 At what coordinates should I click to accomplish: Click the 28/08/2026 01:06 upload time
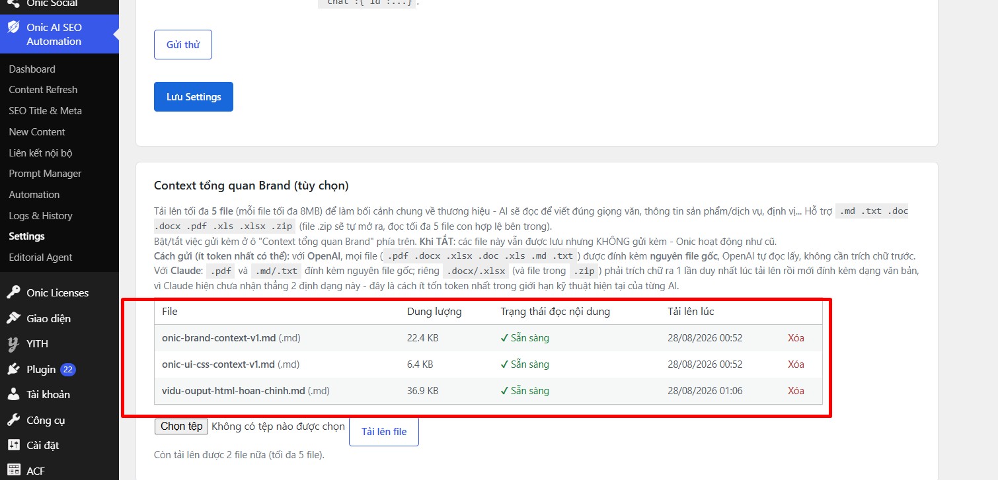tap(705, 391)
